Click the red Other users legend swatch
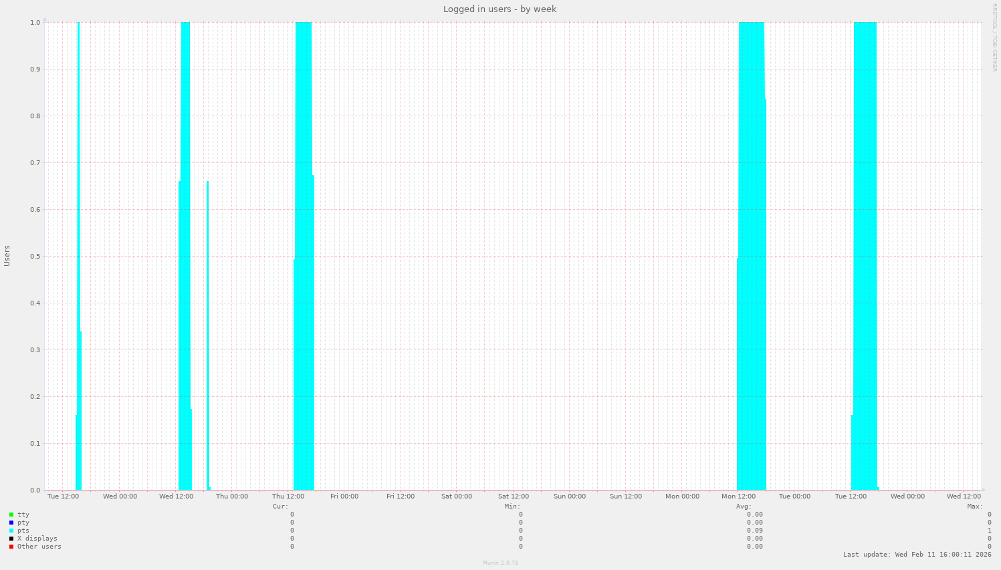The width and height of the screenshot is (1001, 570). click(11, 547)
